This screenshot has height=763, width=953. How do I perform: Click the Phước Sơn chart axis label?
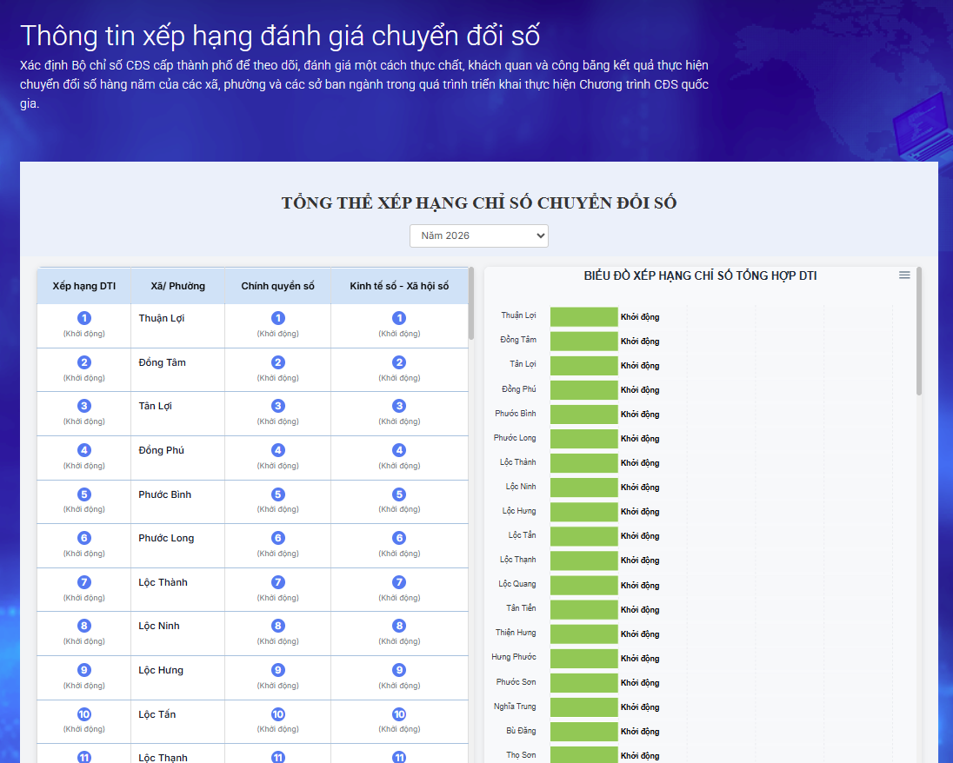[516, 681]
